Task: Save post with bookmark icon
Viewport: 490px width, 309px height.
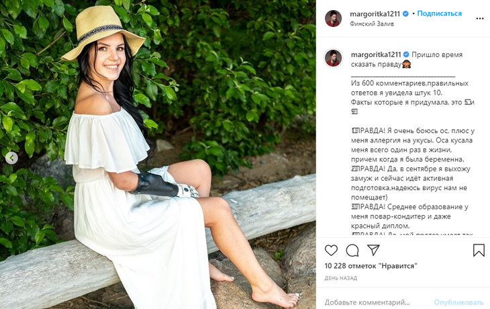Action: point(479,250)
